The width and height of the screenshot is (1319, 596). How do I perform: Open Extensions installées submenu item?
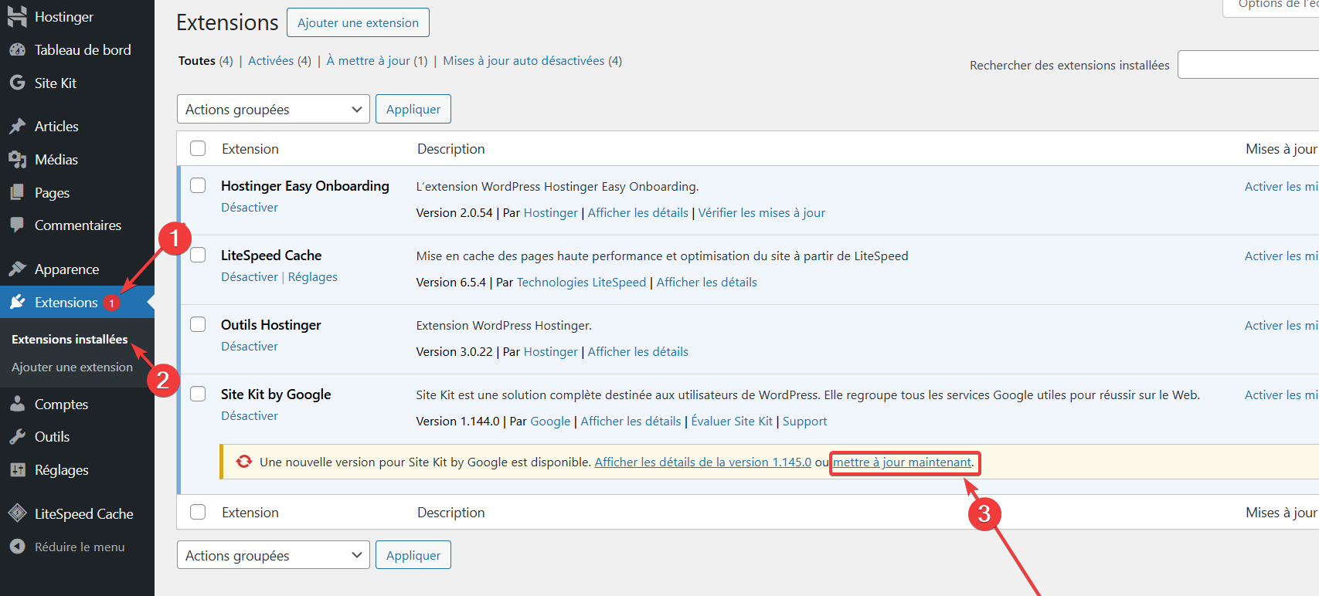pos(70,339)
